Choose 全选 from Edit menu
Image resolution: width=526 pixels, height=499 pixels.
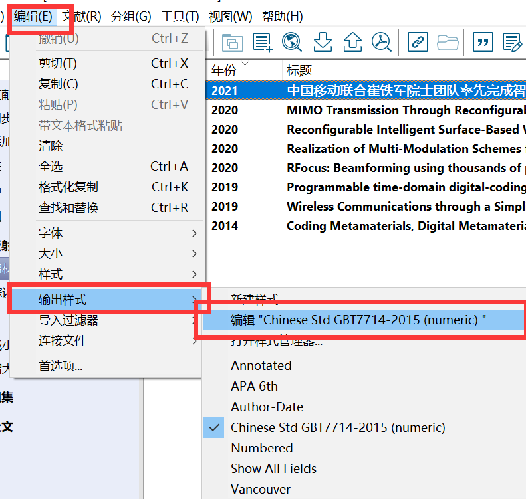[x=106, y=167]
